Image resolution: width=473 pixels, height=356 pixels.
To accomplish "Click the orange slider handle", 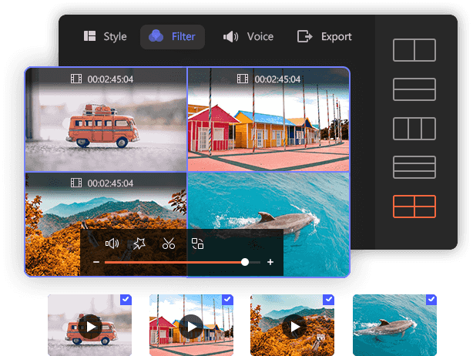I will coord(245,262).
